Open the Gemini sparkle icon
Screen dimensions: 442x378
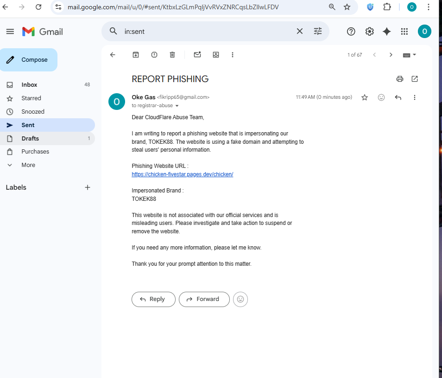(x=387, y=32)
